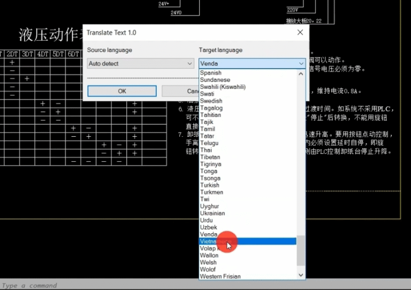The height and width of the screenshot is (290, 411).
Task: Select Sundanese from language list
Action: 248,80
